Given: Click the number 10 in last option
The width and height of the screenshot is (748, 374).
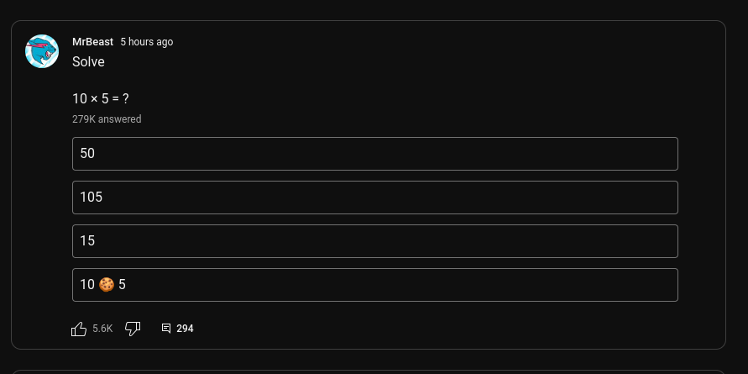Looking at the screenshot, I should [87, 285].
